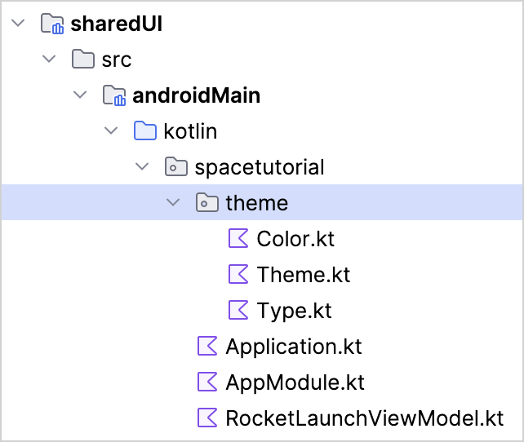The height and width of the screenshot is (442, 524).
Task: Click the androidMain module folder icon
Action: point(114,95)
